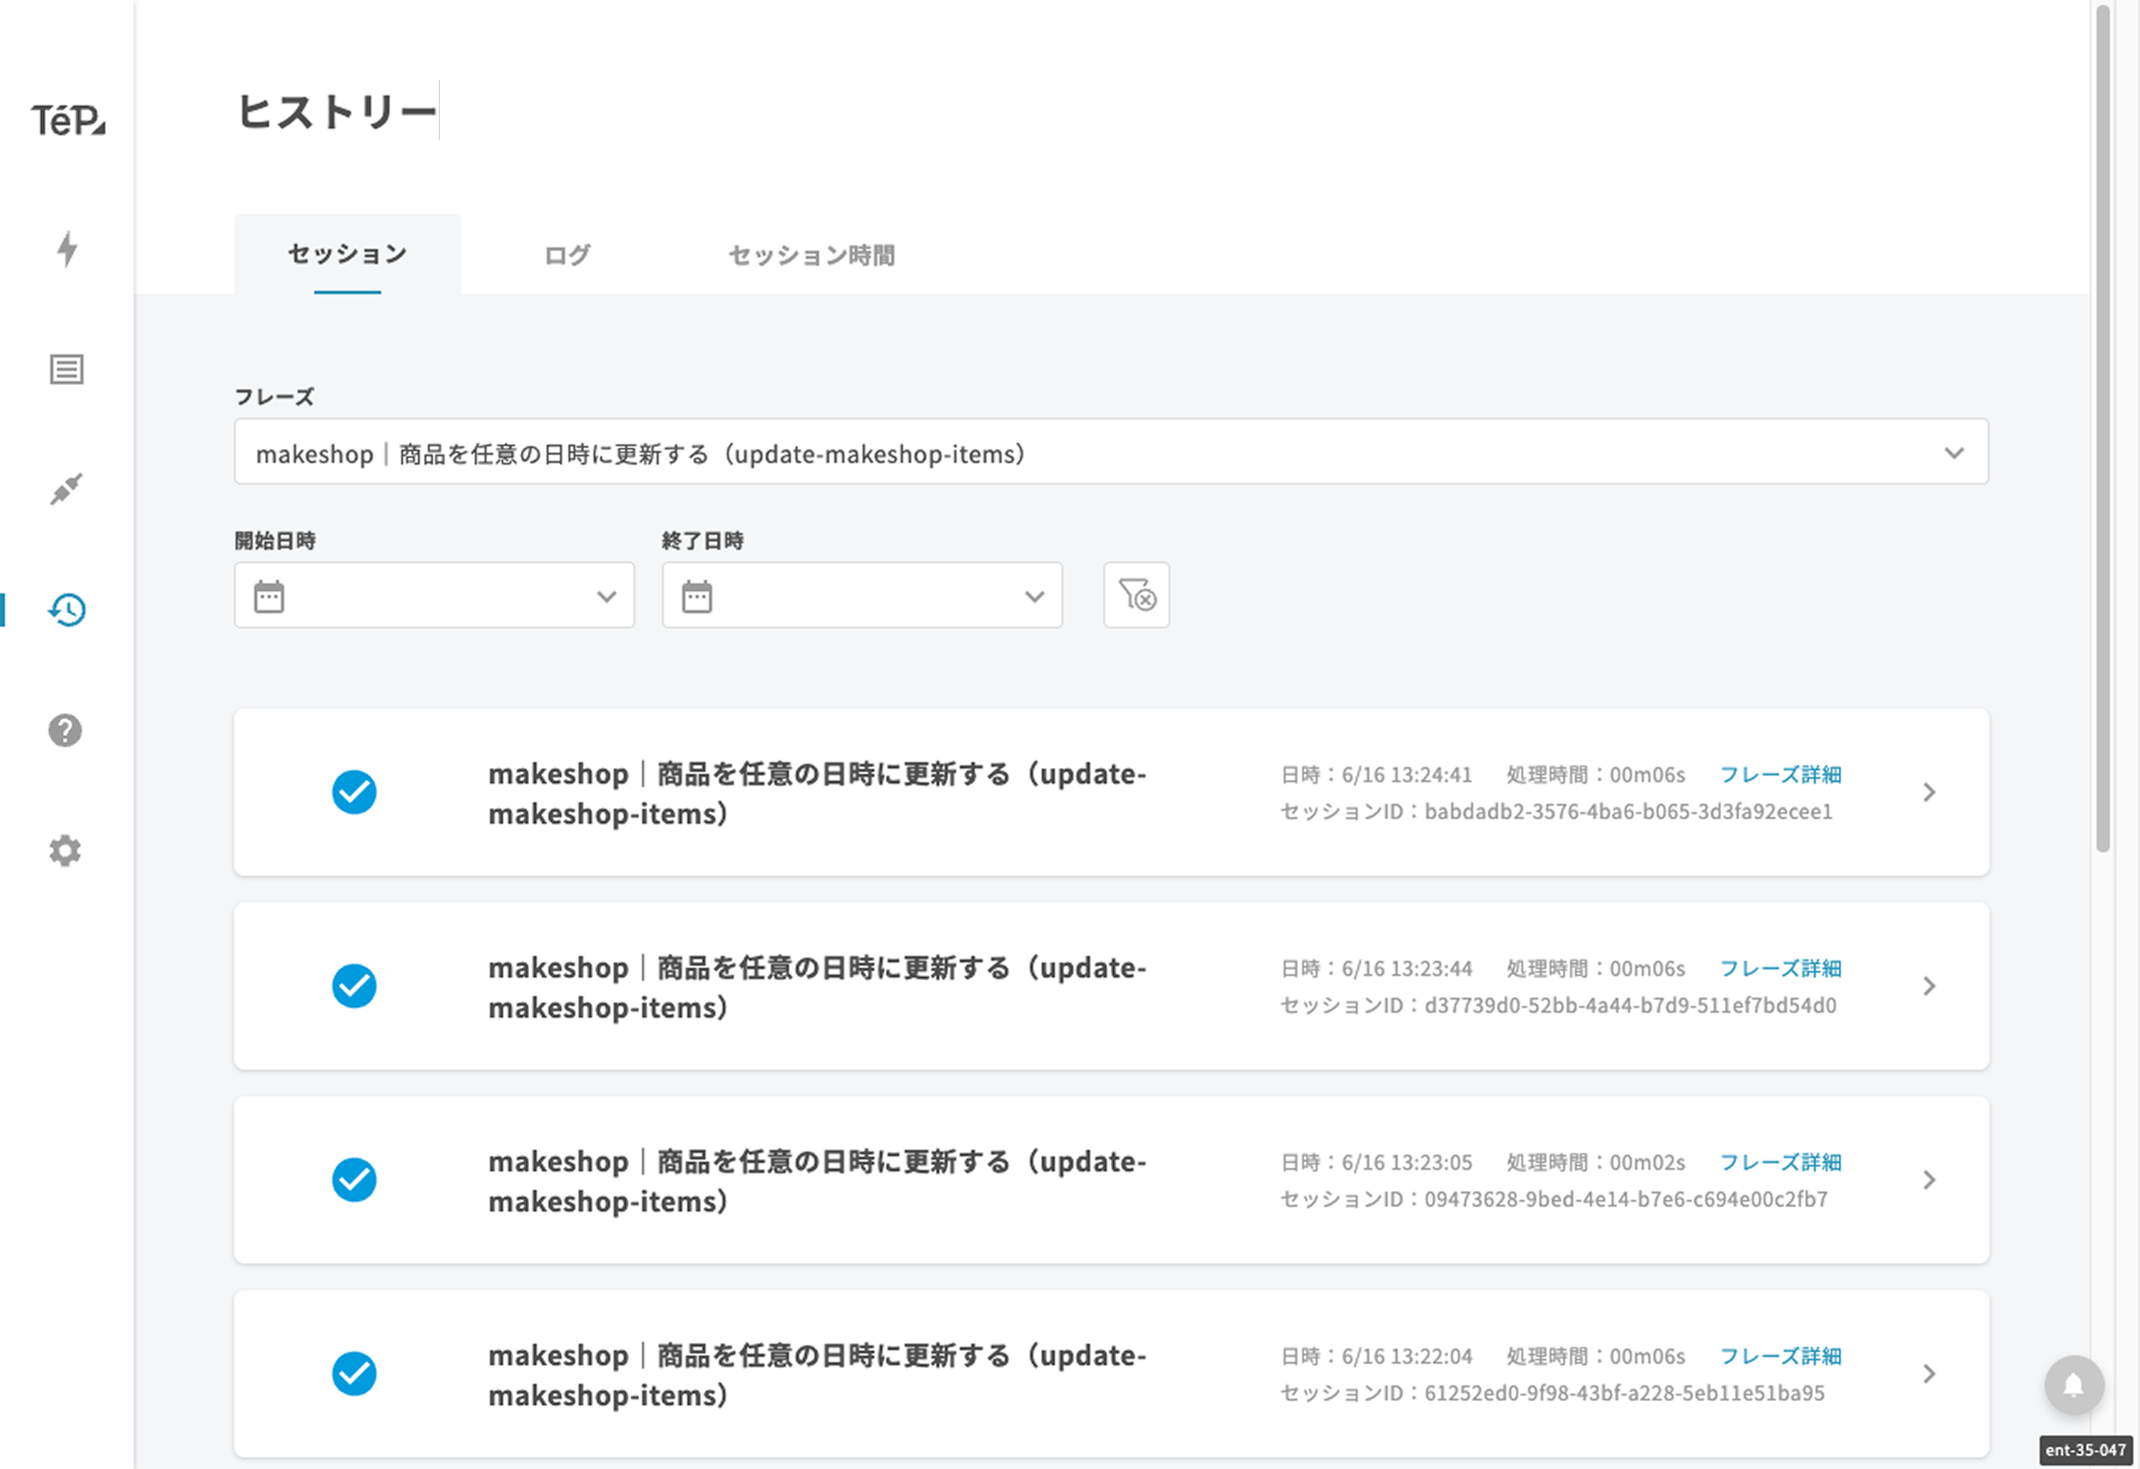The image size is (2140, 1469).
Task: Switch to the セッション時間 tab
Action: coord(811,255)
